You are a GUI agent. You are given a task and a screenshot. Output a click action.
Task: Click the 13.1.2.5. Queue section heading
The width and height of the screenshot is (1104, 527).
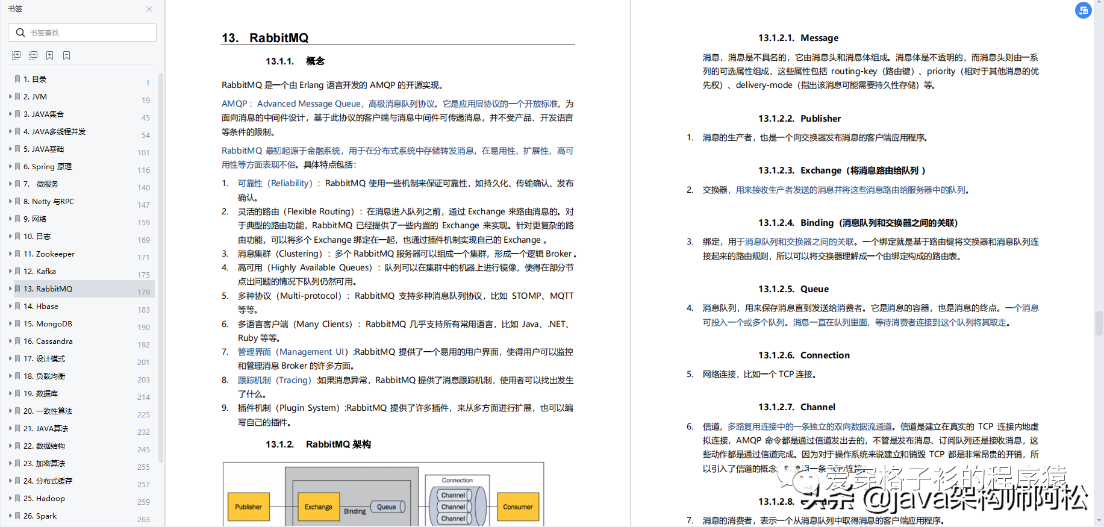tap(793, 289)
